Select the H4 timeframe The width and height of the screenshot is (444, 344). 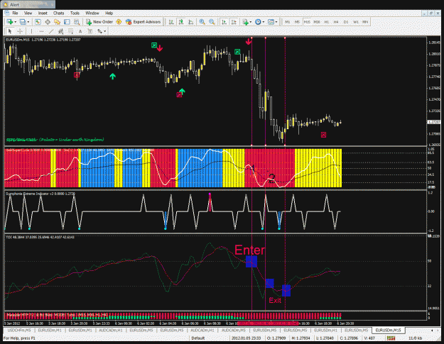coord(336,22)
